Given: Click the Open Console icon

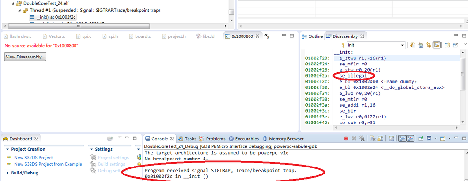Looking at the screenshot, I should tap(443, 138).
